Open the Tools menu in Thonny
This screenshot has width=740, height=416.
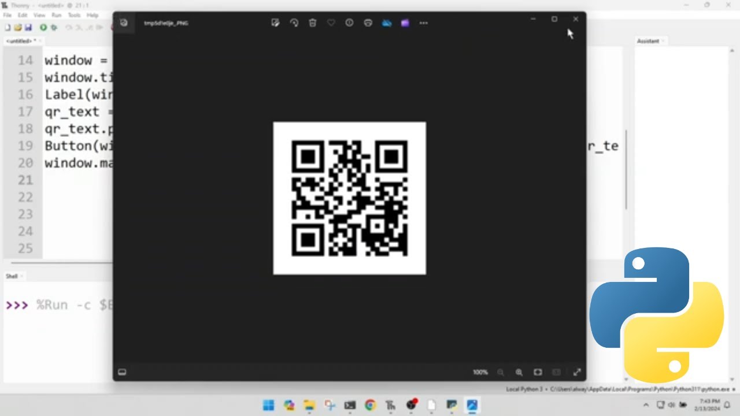74,15
